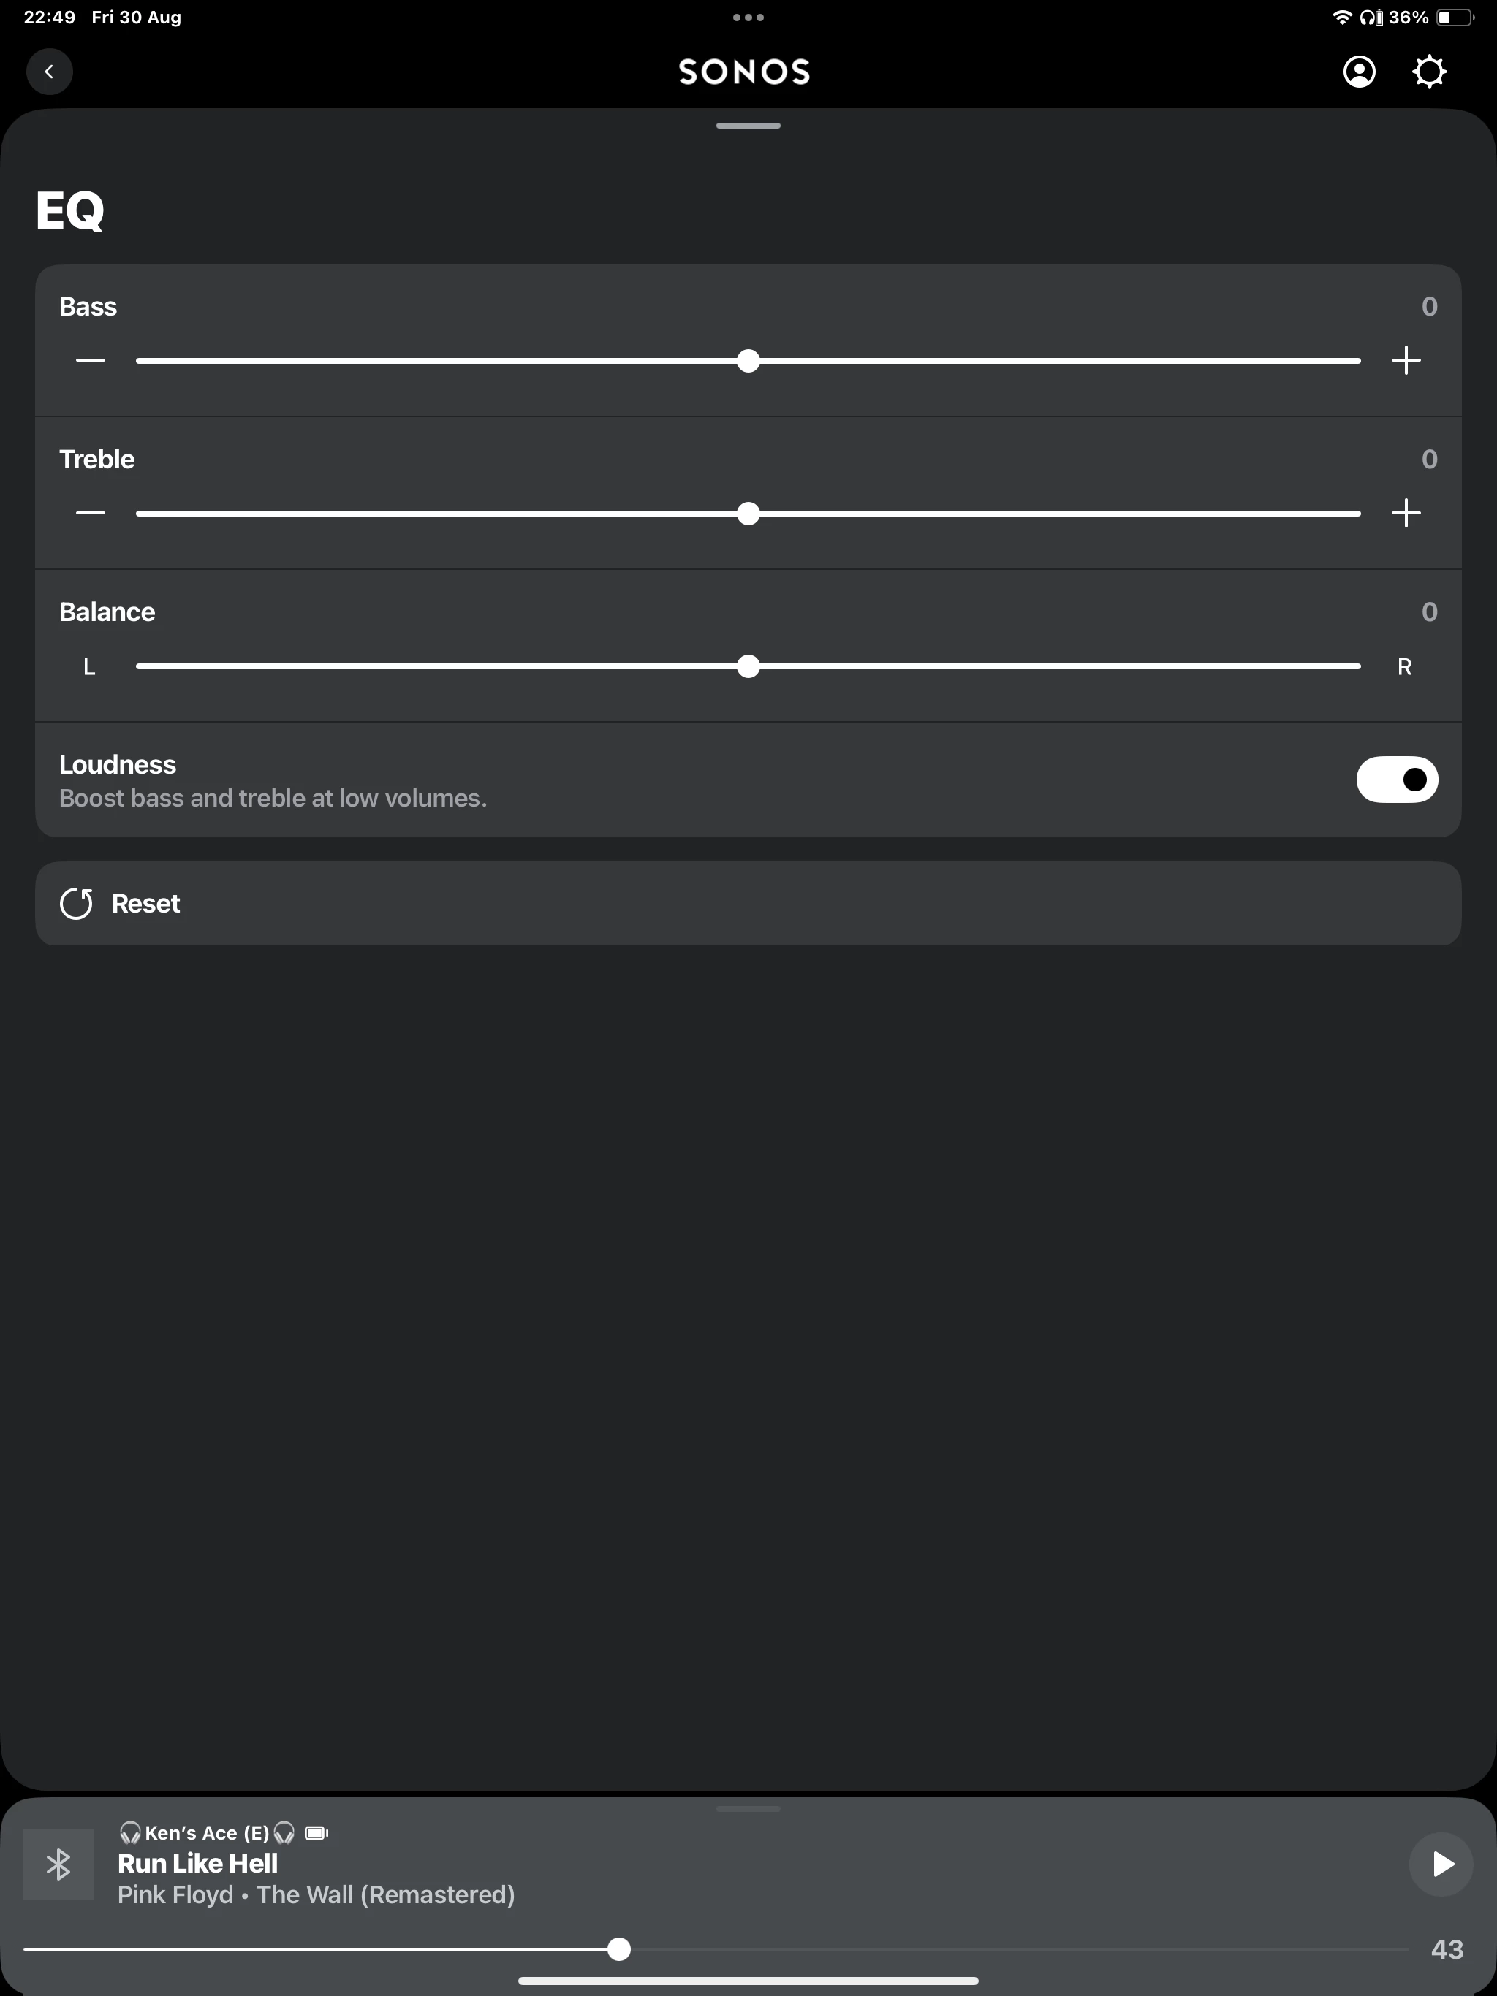Shift balance fully to the L side
The width and height of the screenshot is (1497, 1996).
tap(138, 667)
